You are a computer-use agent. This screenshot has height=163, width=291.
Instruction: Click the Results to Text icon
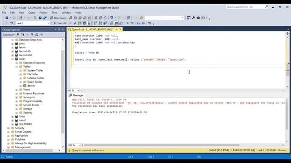coord(111,23)
